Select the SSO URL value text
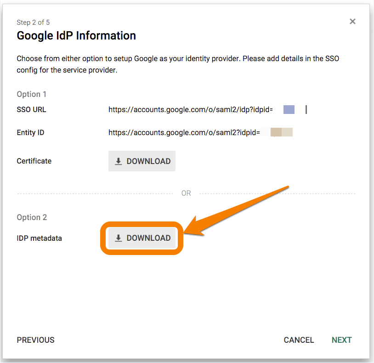 pos(191,109)
